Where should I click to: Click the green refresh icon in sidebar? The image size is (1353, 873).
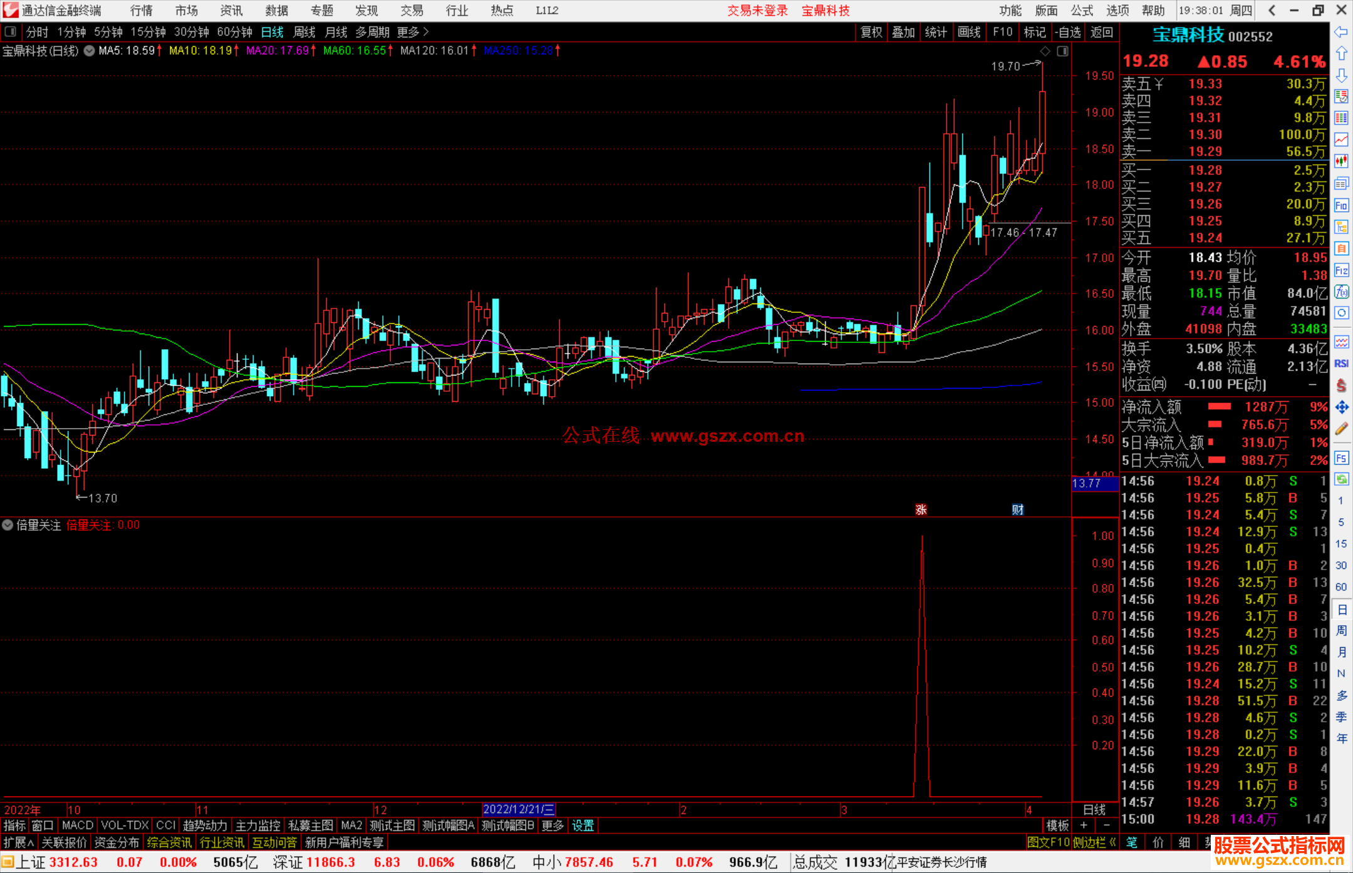pyautogui.click(x=1341, y=479)
